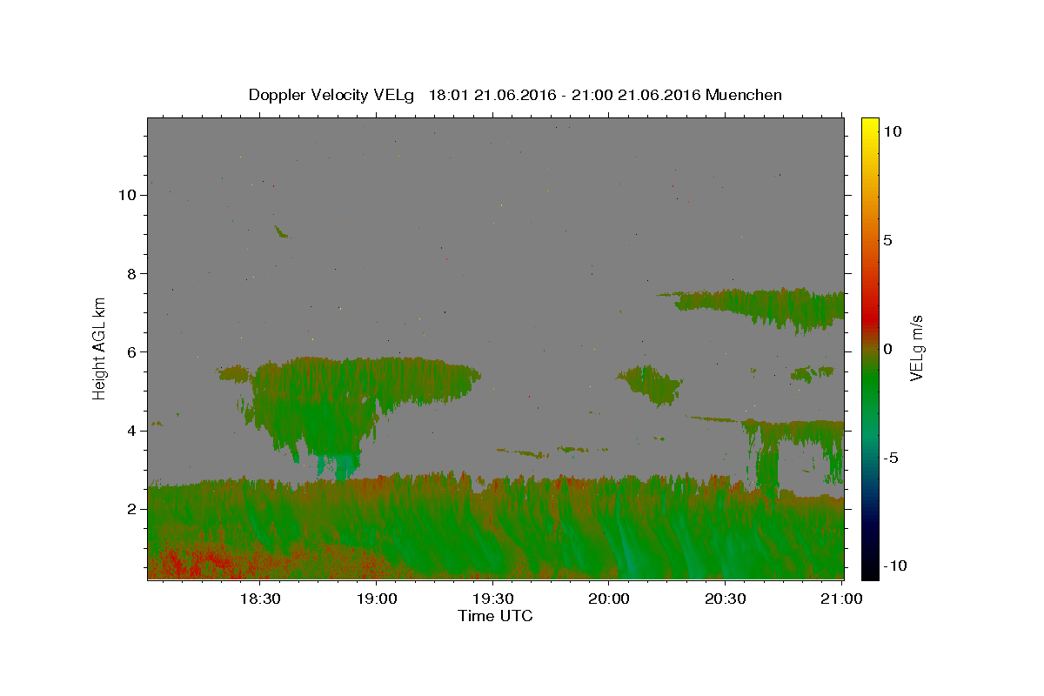Click the cloud layer at 4 km near 20:45
Viewport: 1044px width, 696px height.
pyautogui.click(x=792, y=431)
